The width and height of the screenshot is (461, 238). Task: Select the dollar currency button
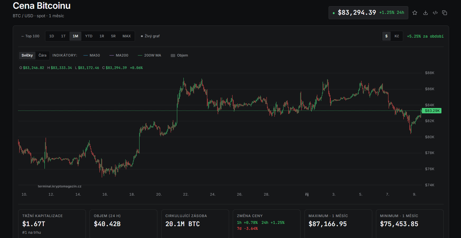[386, 36]
